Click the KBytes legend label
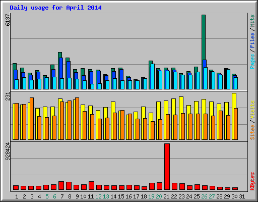 [x=252, y=181]
